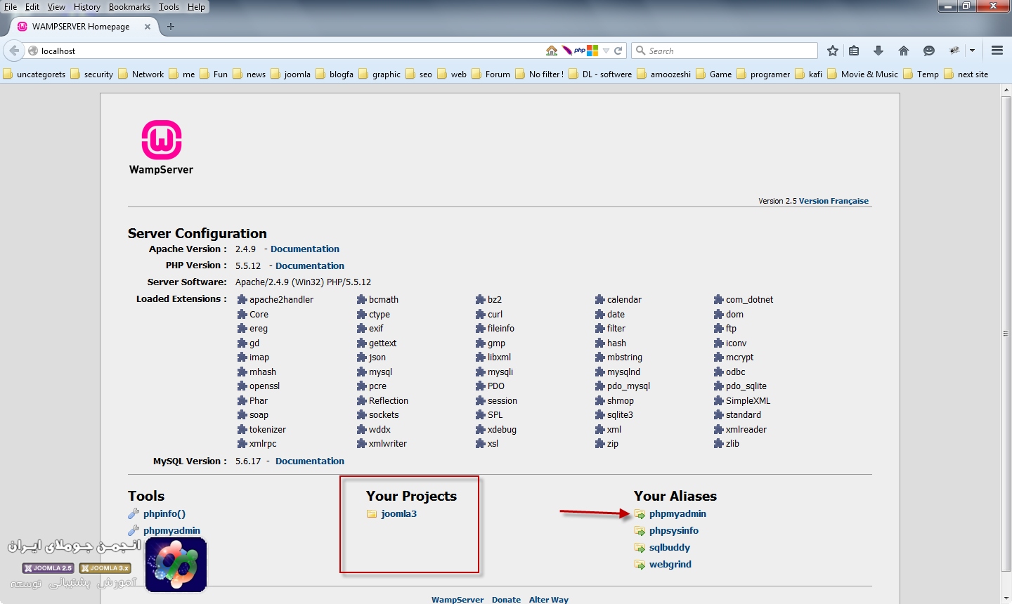
Task: Click the back arrow button
Action: (14, 51)
